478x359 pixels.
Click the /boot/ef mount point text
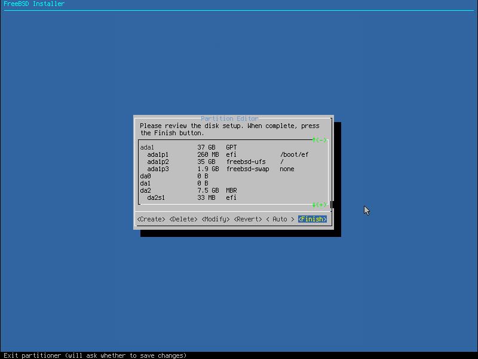(294, 155)
